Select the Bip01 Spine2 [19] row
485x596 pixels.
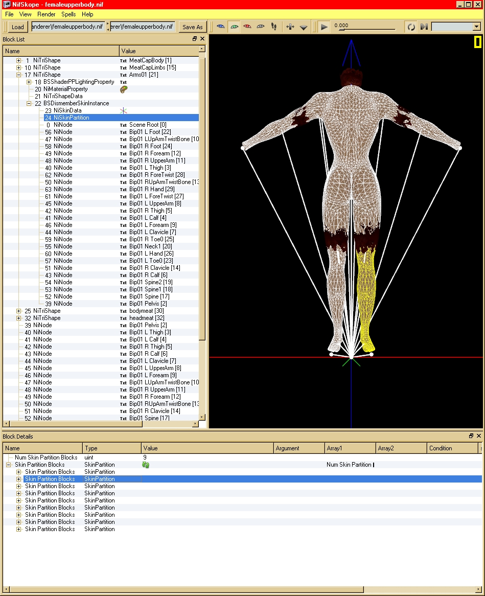point(101,282)
